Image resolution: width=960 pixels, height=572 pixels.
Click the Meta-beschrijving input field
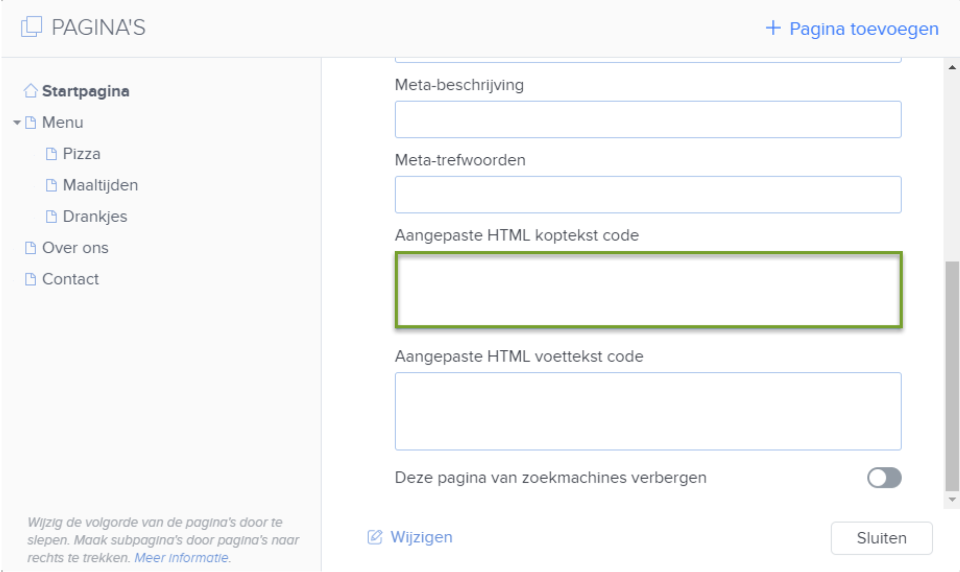[x=648, y=119]
